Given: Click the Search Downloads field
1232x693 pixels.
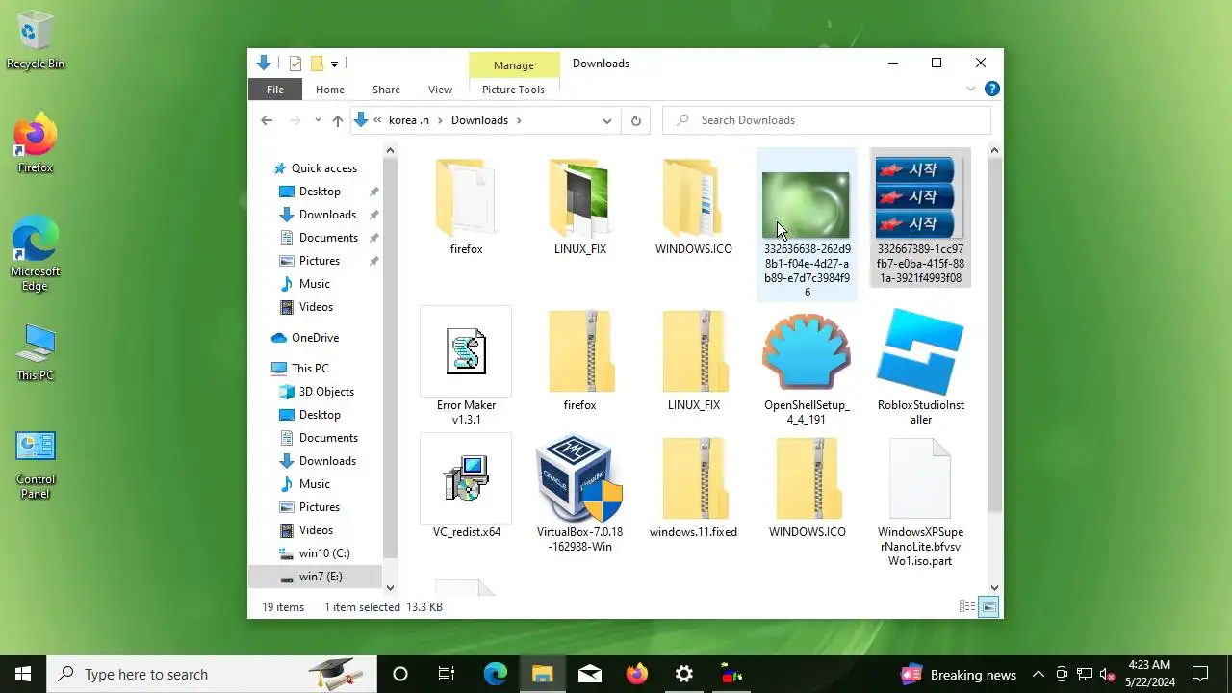Looking at the screenshot, I should click(827, 120).
